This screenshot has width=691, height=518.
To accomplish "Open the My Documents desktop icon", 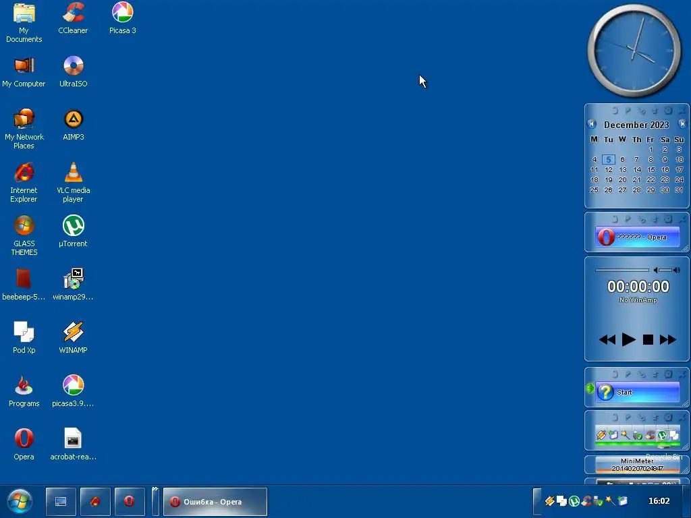I will [x=24, y=23].
